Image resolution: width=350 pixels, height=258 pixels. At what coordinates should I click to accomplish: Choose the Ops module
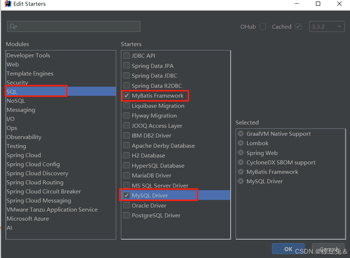(61, 128)
